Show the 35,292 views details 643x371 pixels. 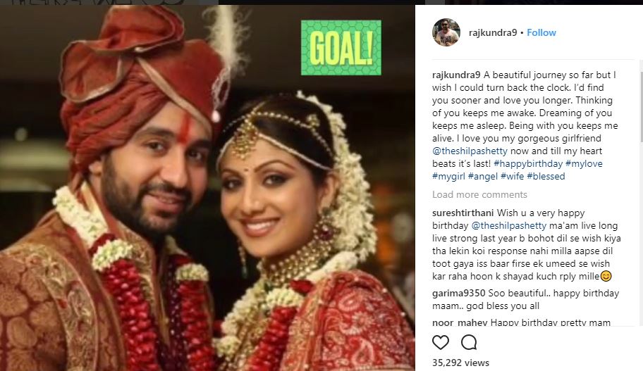[x=460, y=363]
